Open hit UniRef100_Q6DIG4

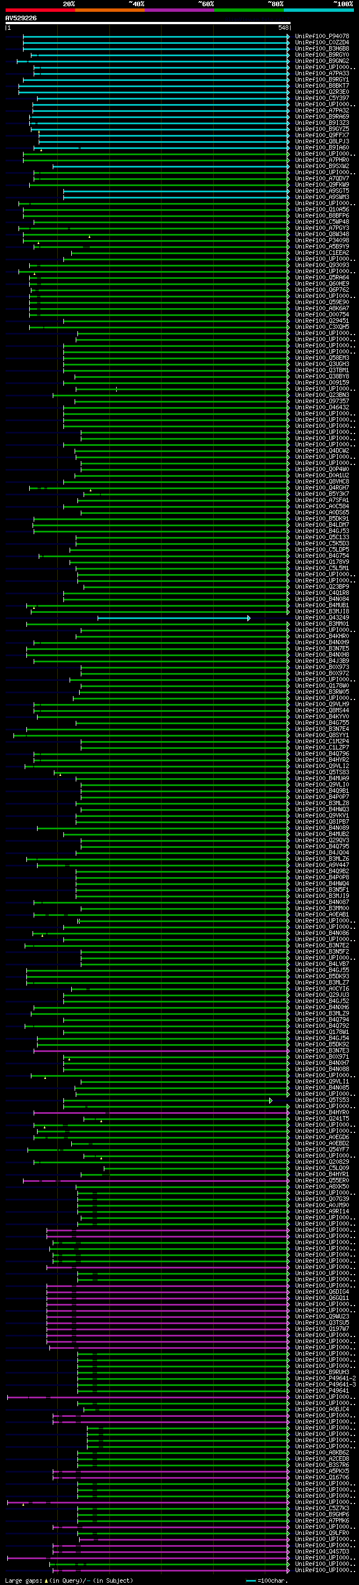point(322,1292)
